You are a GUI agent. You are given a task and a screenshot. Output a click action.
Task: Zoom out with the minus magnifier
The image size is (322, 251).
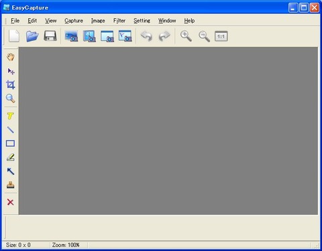pos(204,36)
